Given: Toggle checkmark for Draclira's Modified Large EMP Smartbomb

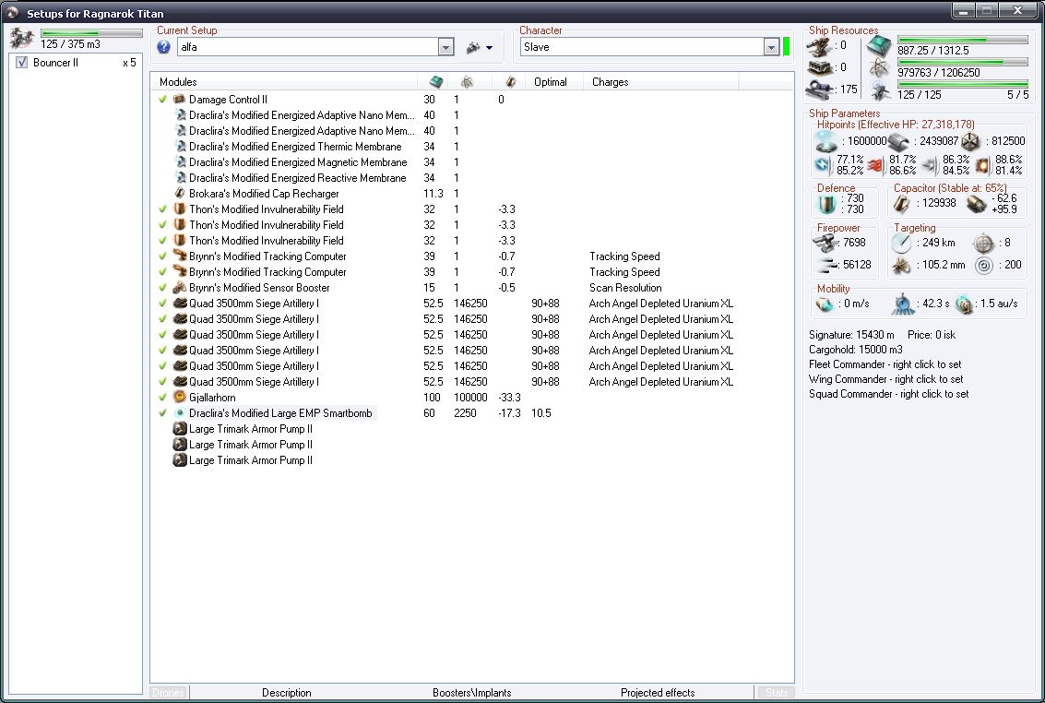Looking at the screenshot, I should coord(162,413).
